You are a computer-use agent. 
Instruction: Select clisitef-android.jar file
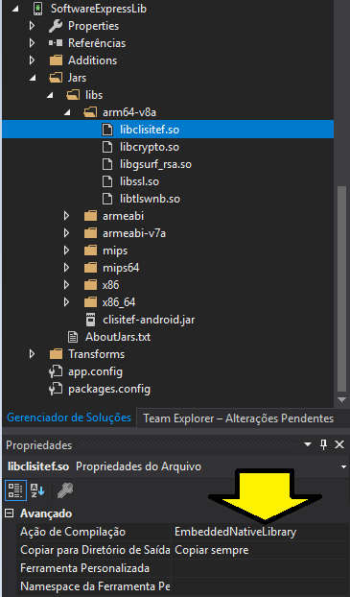(x=149, y=320)
